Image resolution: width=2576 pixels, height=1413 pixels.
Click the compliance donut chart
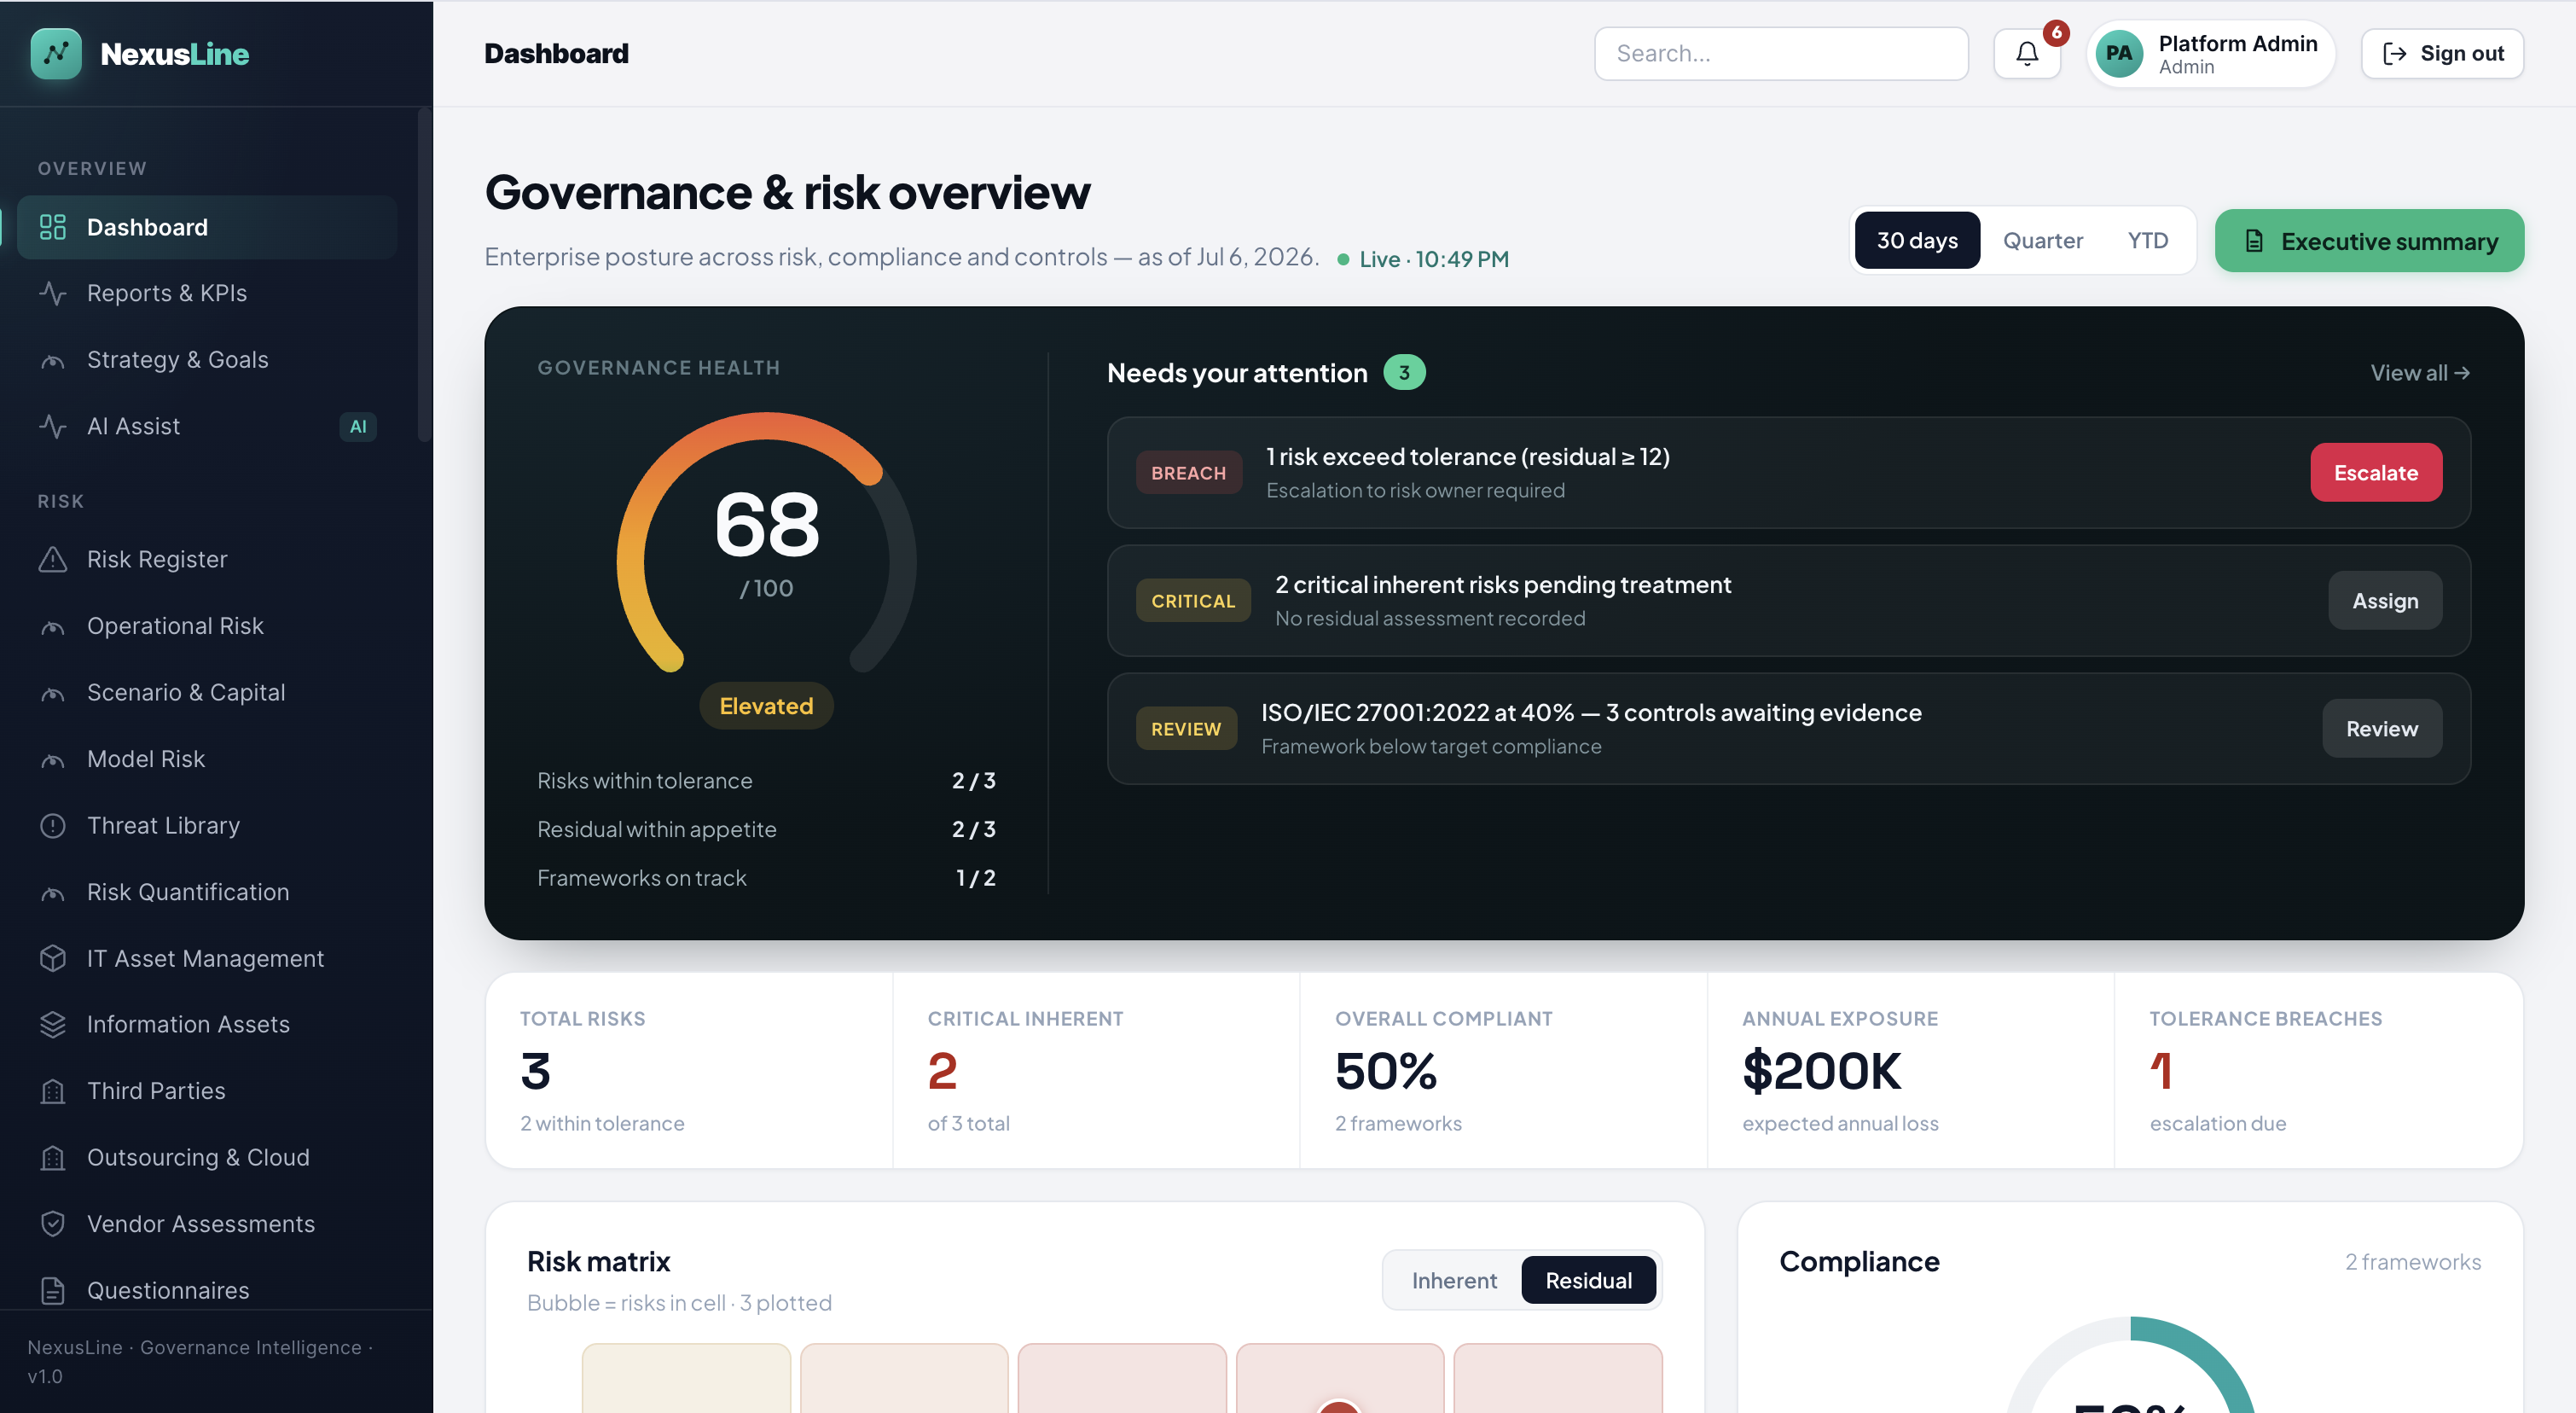pos(2130,1365)
